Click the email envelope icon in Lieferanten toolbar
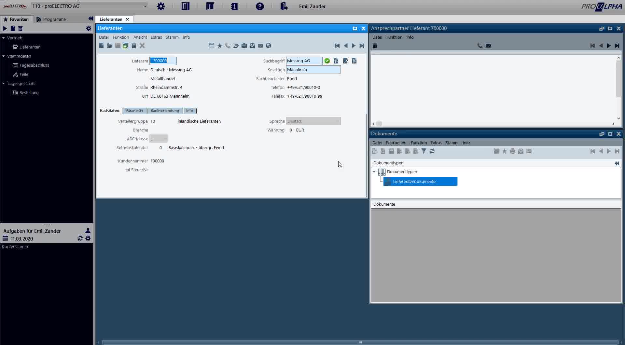 click(260, 46)
